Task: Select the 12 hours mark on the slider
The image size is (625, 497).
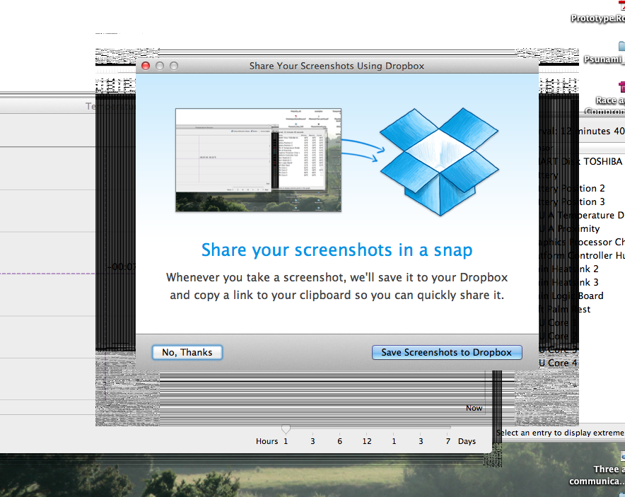Action: coord(367,441)
